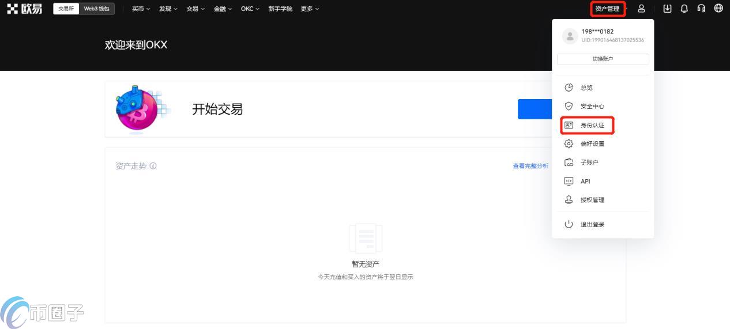Click the empty document placeholder icon

point(366,239)
